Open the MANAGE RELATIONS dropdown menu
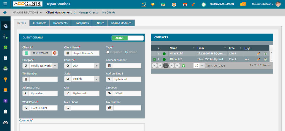Viewport: 285px width, 131px height. click(27, 12)
